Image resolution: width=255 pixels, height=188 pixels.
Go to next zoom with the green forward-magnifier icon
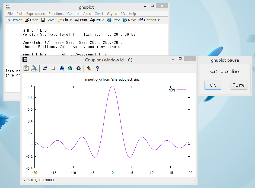point(70,68)
